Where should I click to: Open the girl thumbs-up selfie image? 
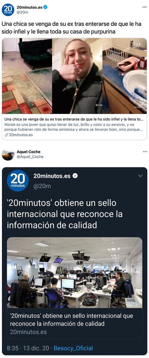(77, 76)
